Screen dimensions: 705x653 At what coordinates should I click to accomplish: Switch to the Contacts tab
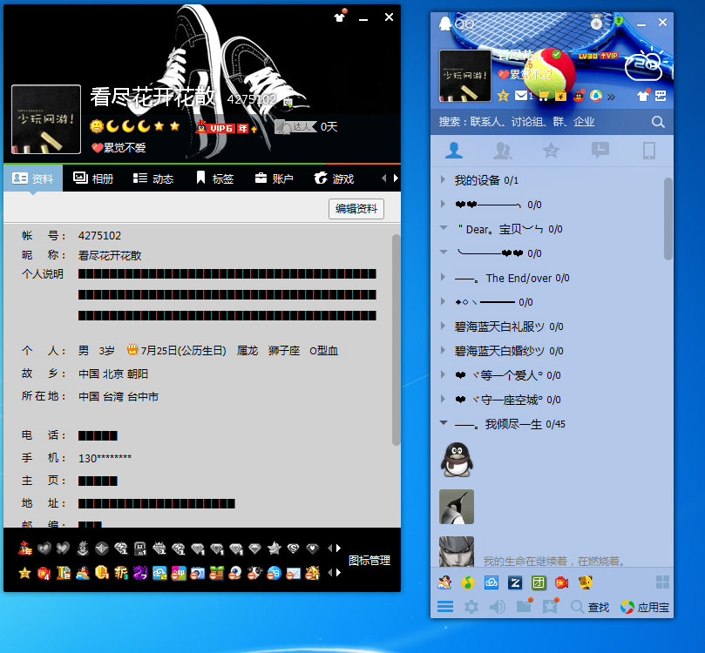pyautogui.click(x=454, y=151)
